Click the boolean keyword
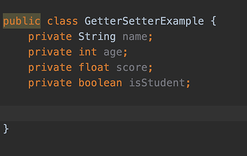The height and width of the screenshot is (156, 247). 100,83
